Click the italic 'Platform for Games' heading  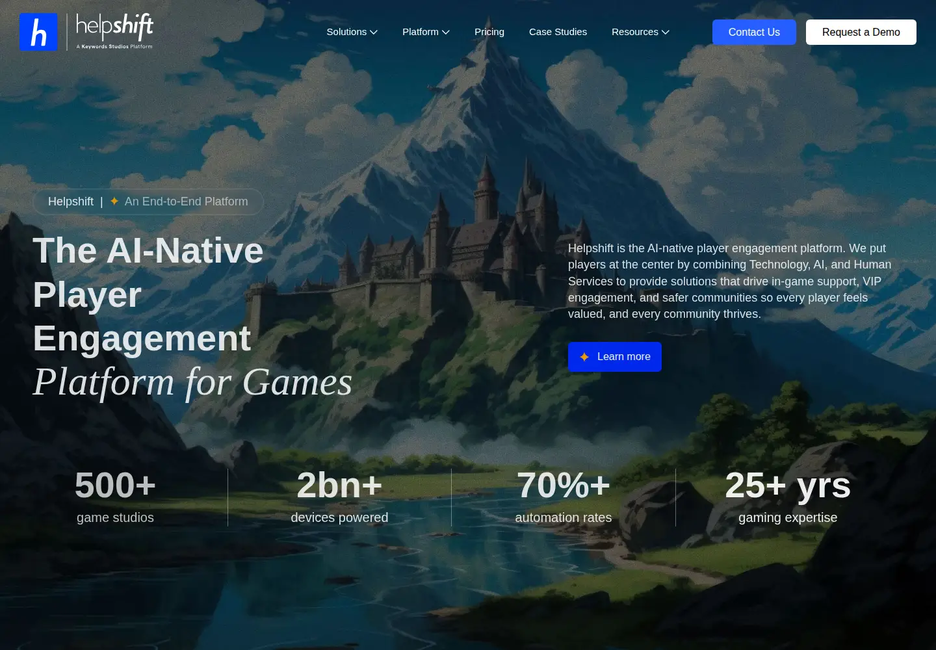(x=193, y=382)
